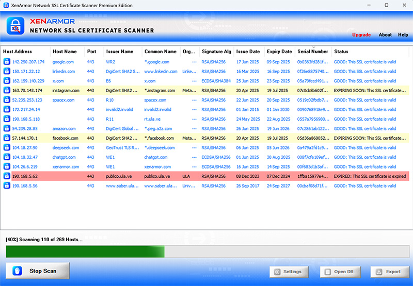This screenshot has width=413, height=286.
Task: Click the lock icon beside 190.168.5.118
Action: [x=7, y=119]
